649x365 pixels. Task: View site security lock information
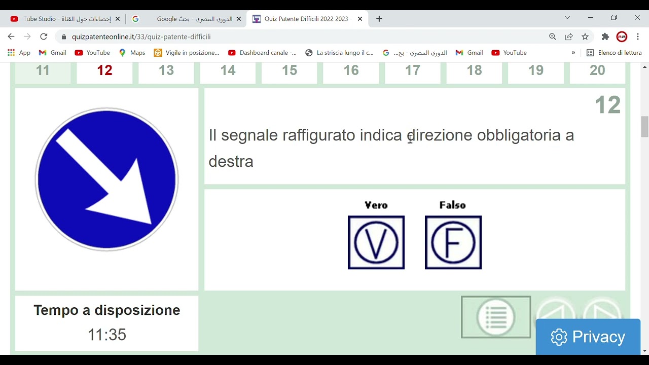63,36
